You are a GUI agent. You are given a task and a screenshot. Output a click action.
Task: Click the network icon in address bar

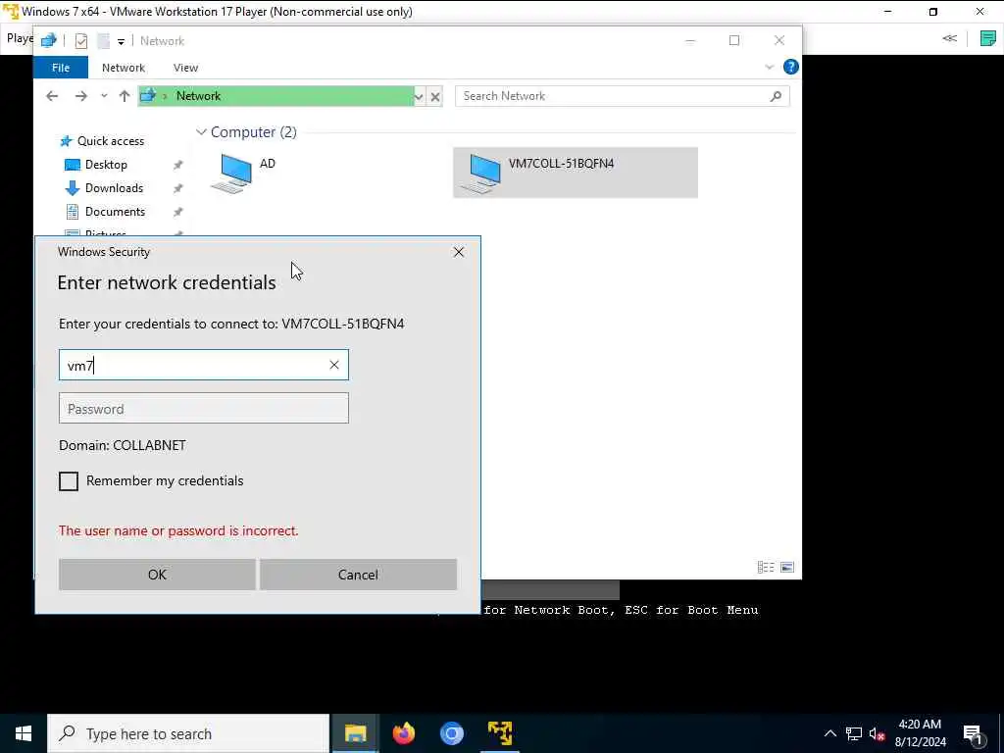pos(148,96)
